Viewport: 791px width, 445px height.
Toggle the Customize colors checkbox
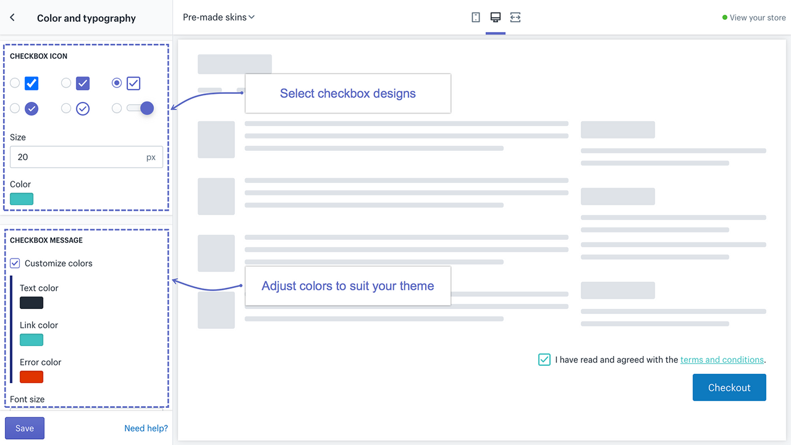tap(14, 263)
